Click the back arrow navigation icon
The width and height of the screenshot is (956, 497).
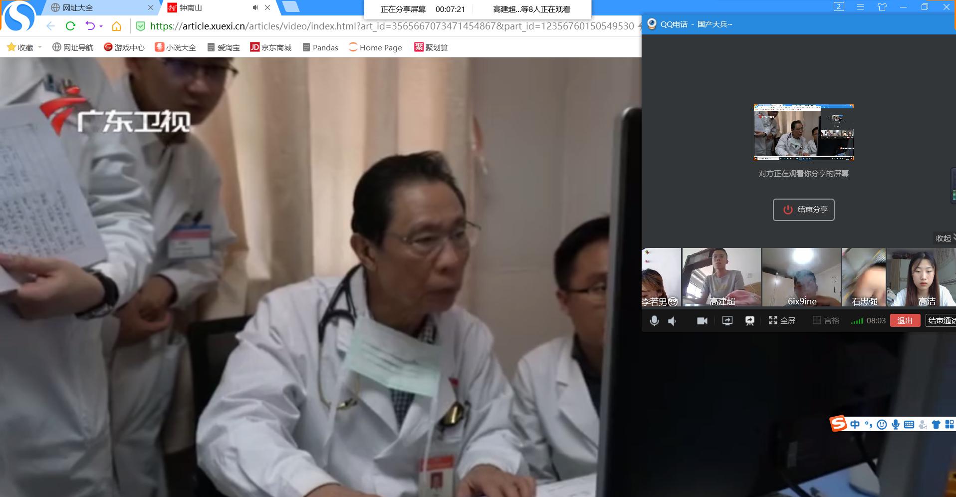(x=50, y=26)
